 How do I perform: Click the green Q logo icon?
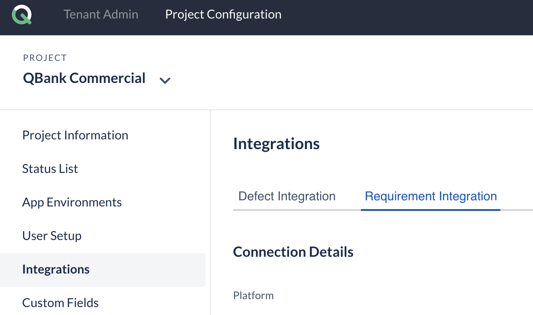[22, 15]
